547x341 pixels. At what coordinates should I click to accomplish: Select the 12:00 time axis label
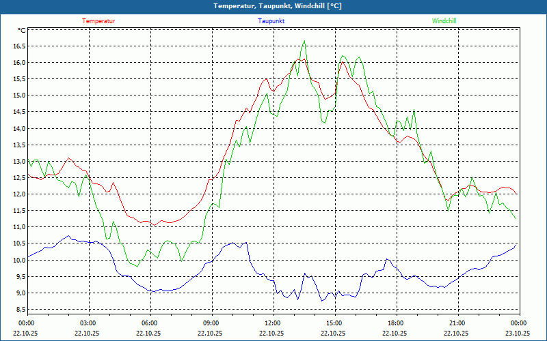pos(272,323)
